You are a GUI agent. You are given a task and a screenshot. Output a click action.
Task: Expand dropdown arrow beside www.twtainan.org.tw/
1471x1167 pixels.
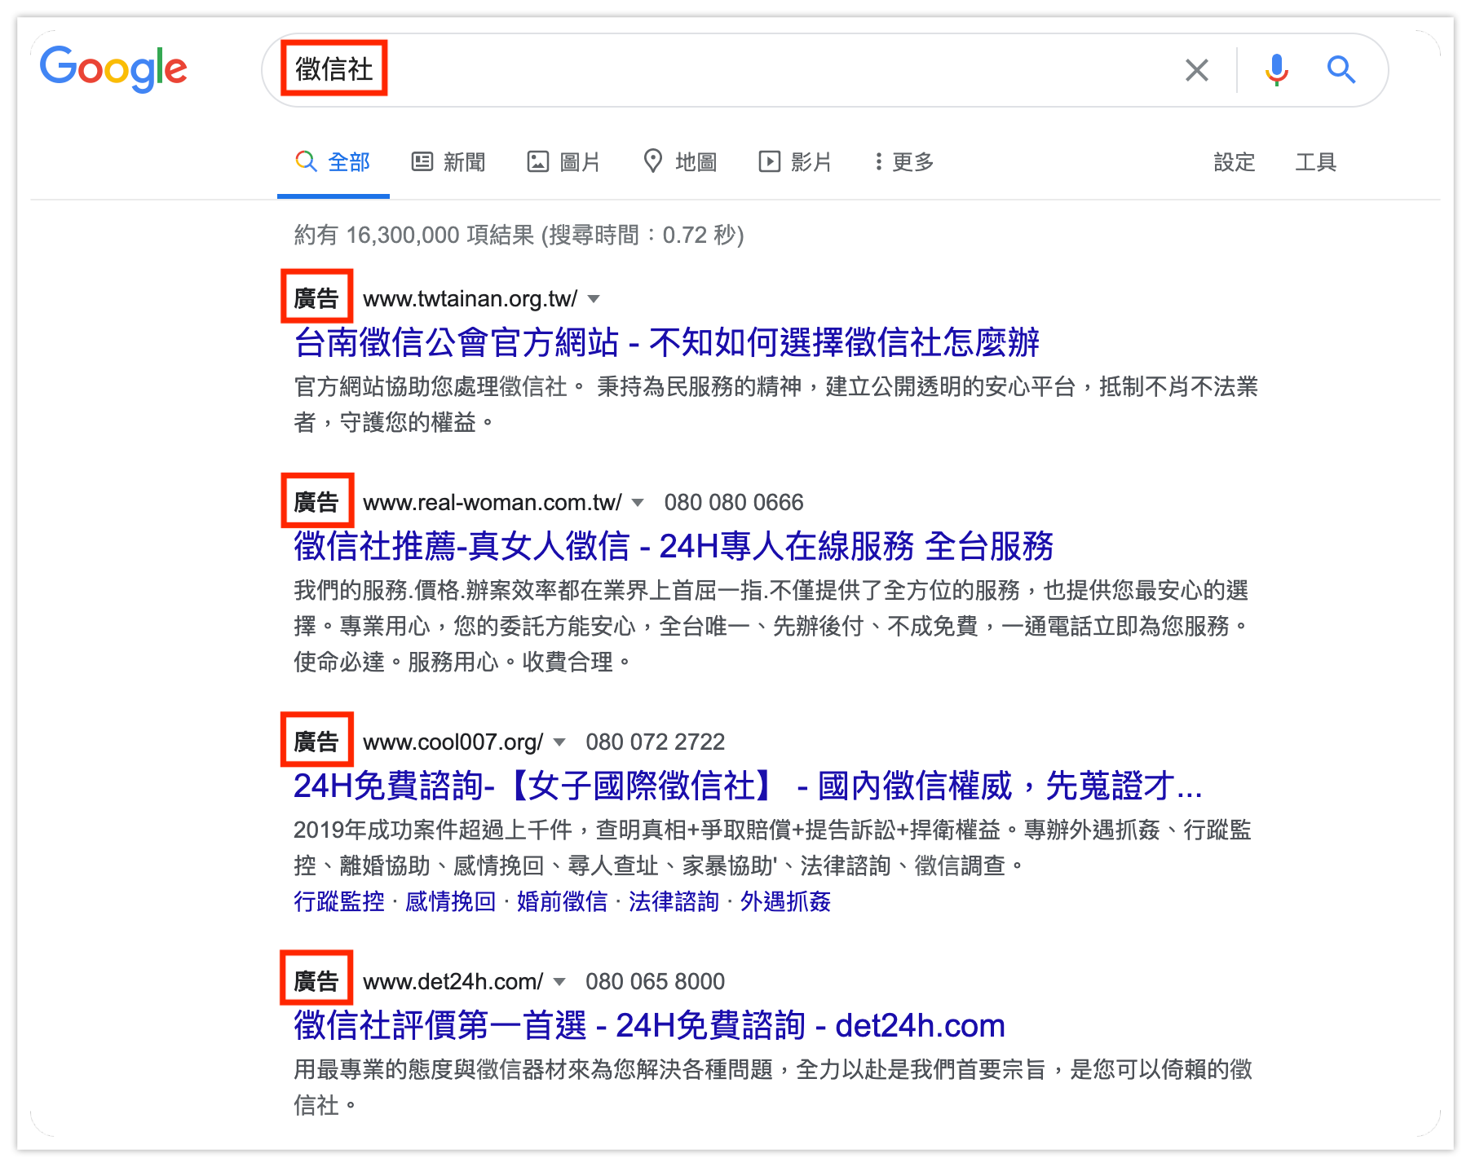(594, 299)
